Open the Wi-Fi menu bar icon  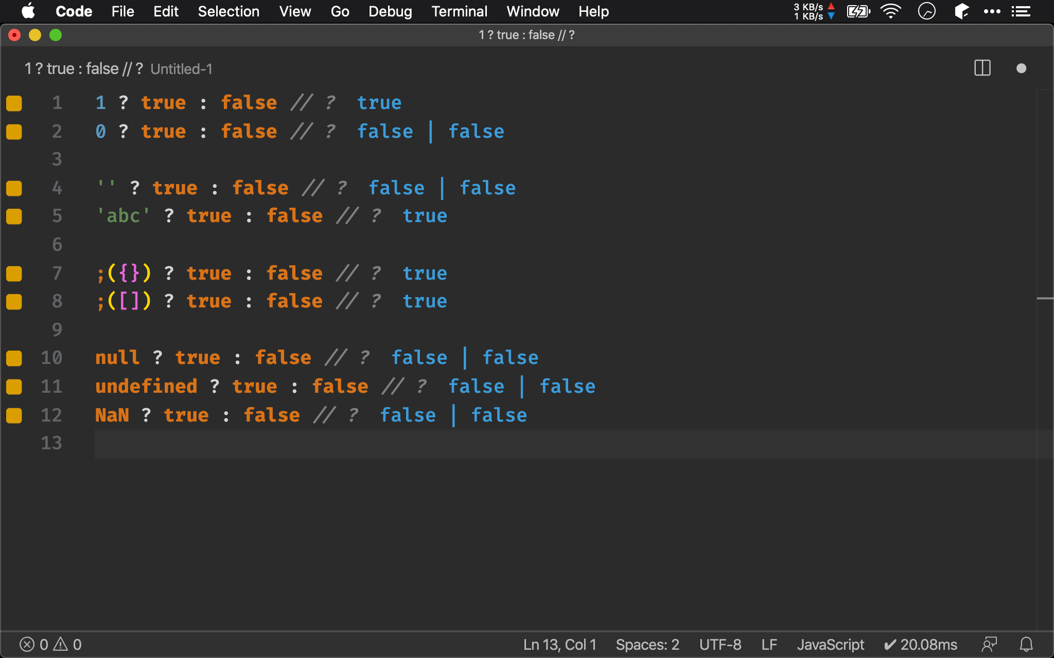890,11
